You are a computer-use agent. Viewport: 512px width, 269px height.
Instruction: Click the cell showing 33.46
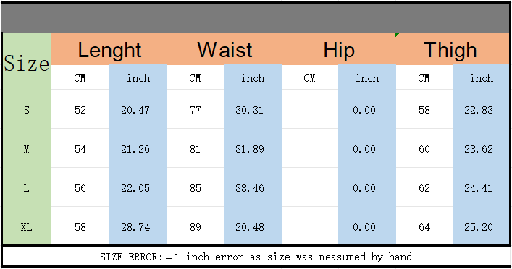pyautogui.click(x=253, y=188)
